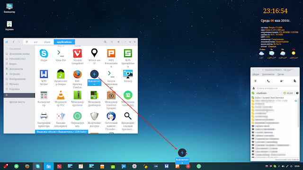Click the Skype call phones dial icon
Screen dimensions: 303x170
(268, 81)
